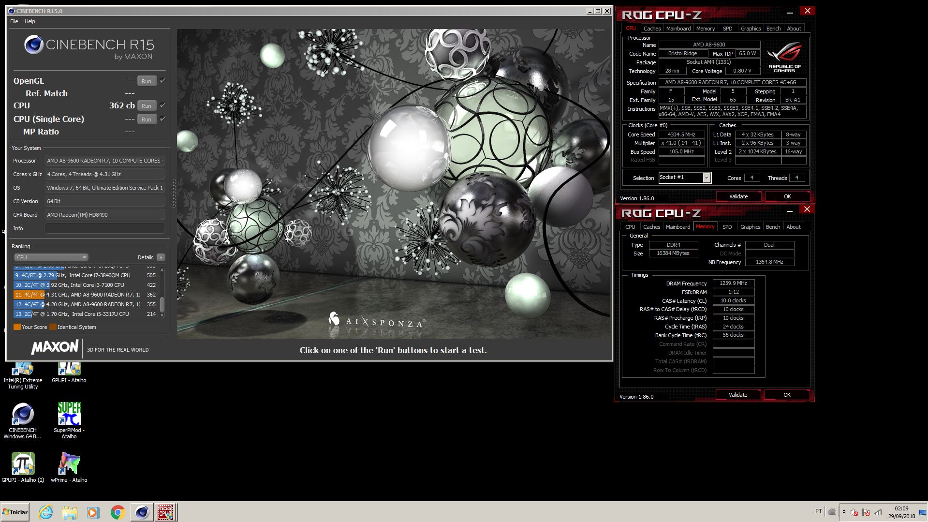Click the Cinebench R15 logo icon
The image size is (928, 522).
[x=34, y=45]
